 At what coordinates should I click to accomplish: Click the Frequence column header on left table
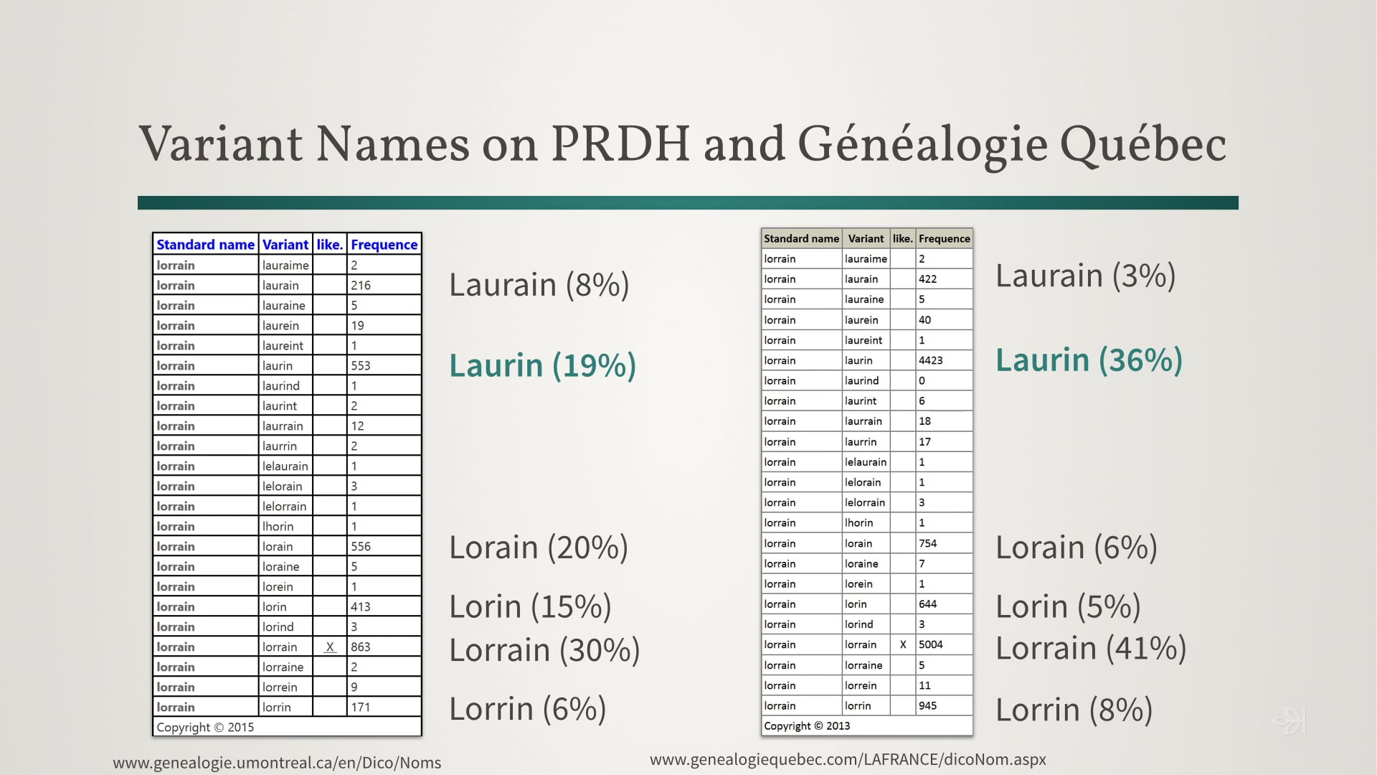click(x=384, y=245)
